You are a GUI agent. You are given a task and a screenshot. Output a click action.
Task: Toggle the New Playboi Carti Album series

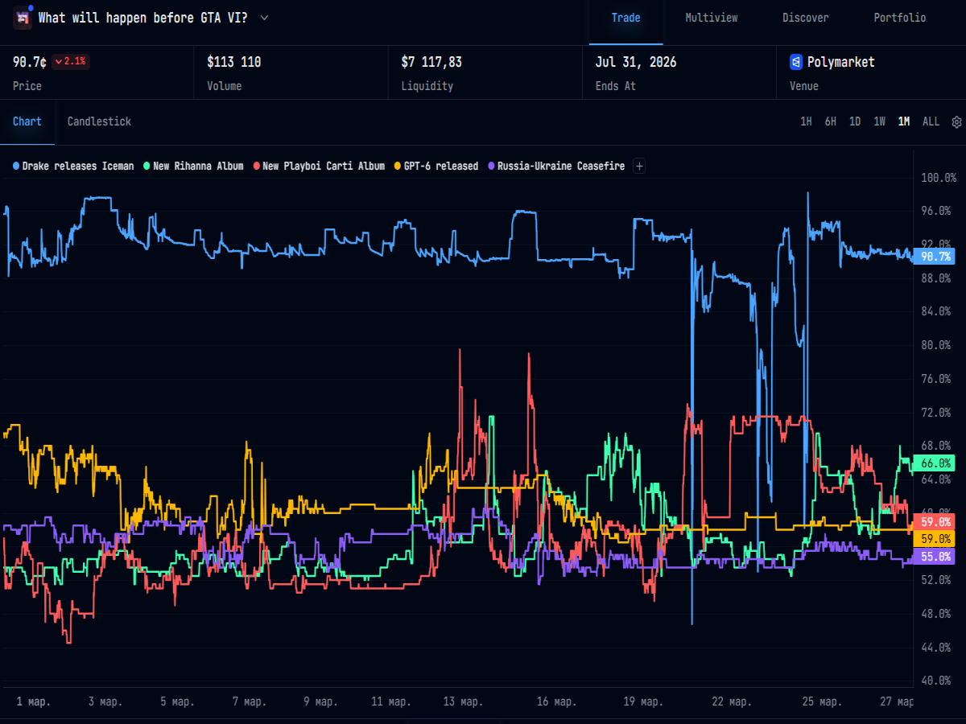(319, 167)
